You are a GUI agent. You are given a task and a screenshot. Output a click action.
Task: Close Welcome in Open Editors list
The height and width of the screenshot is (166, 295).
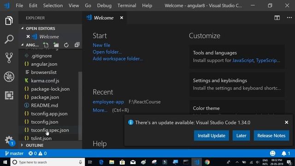(x=28, y=36)
